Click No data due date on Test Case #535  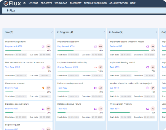pyautogui.click(x=45, y=75)
